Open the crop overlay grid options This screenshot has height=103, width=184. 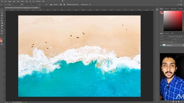point(61,5)
